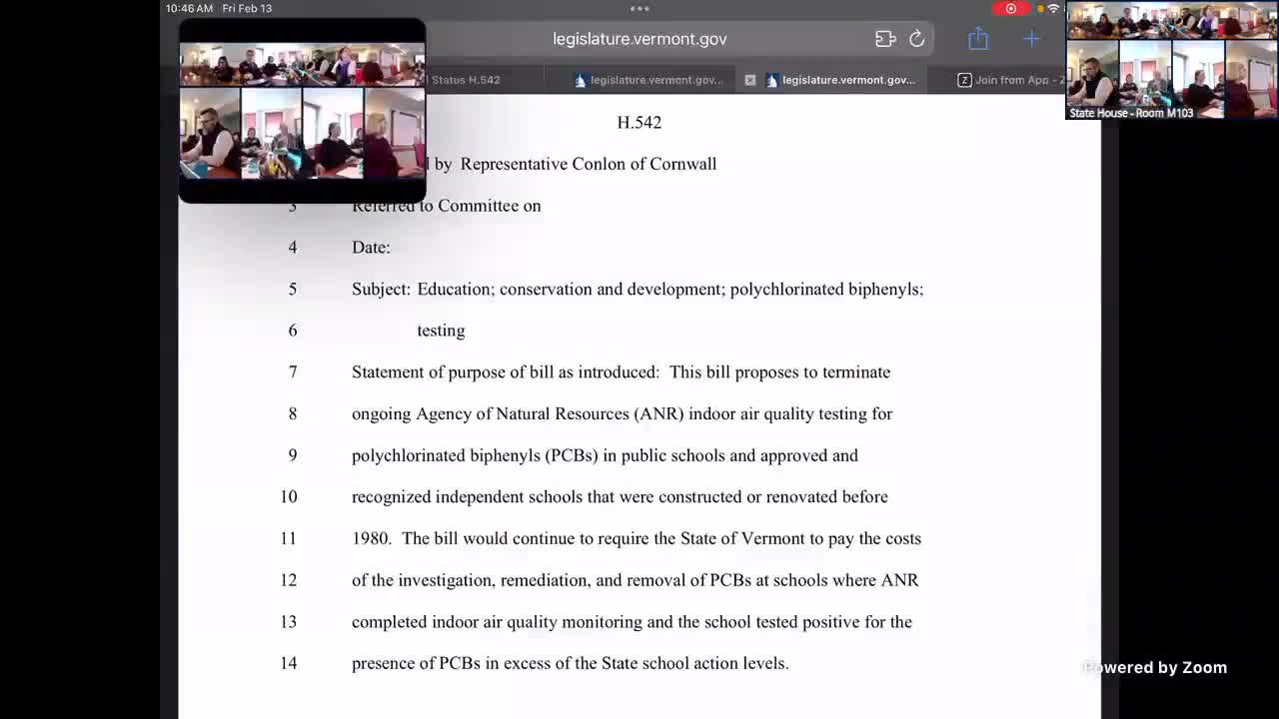This screenshot has width=1279, height=719.
Task: Select the Zoom app icon on the Join tab
Action: pyautogui.click(x=962, y=80)
